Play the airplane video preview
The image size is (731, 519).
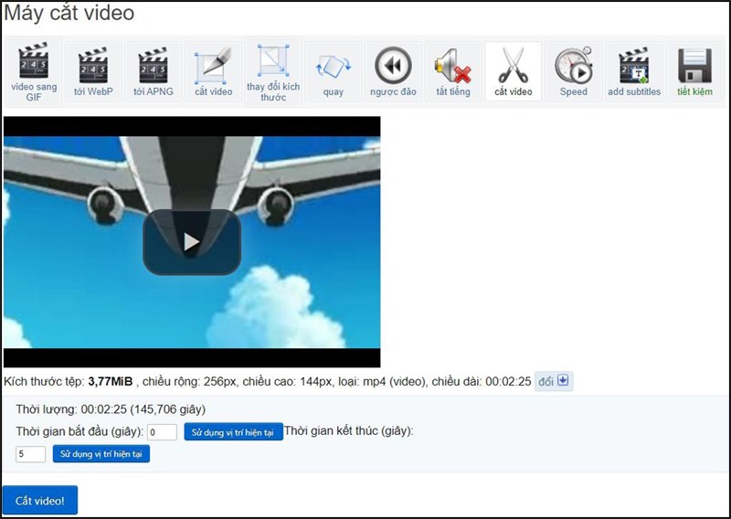(x=191, y=242)
